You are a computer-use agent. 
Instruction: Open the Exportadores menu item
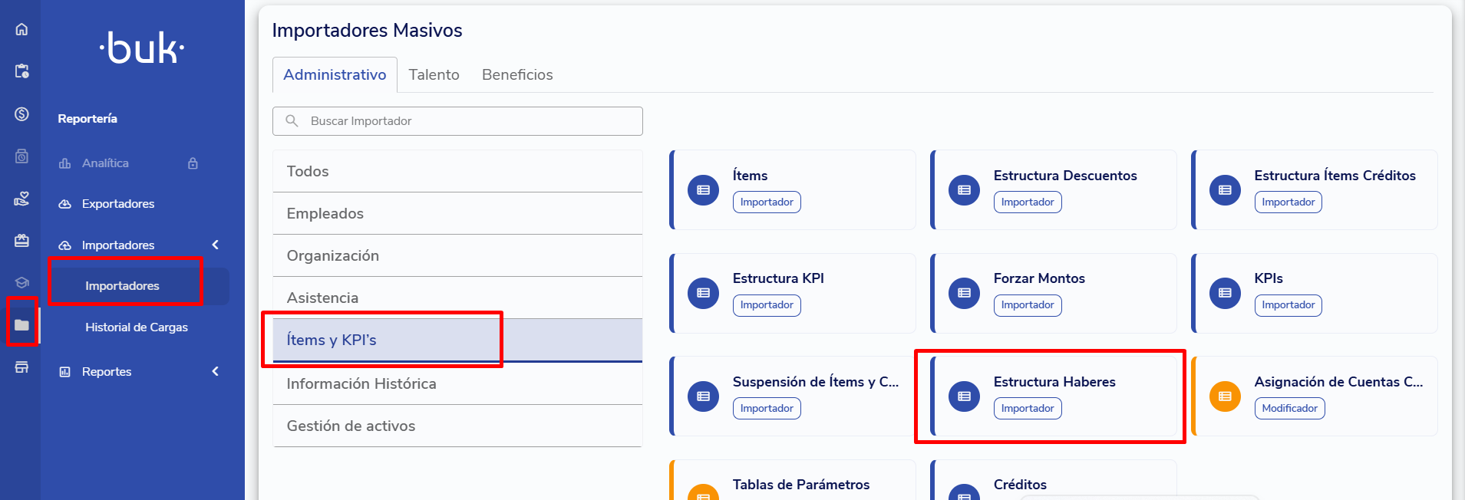118,204
